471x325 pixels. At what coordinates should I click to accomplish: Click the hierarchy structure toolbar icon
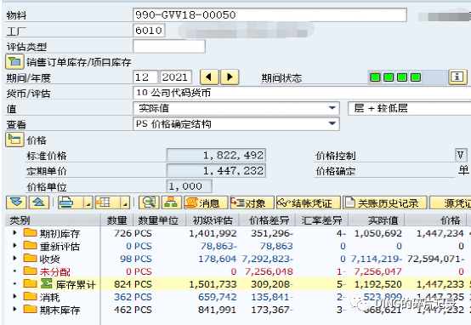171,202
